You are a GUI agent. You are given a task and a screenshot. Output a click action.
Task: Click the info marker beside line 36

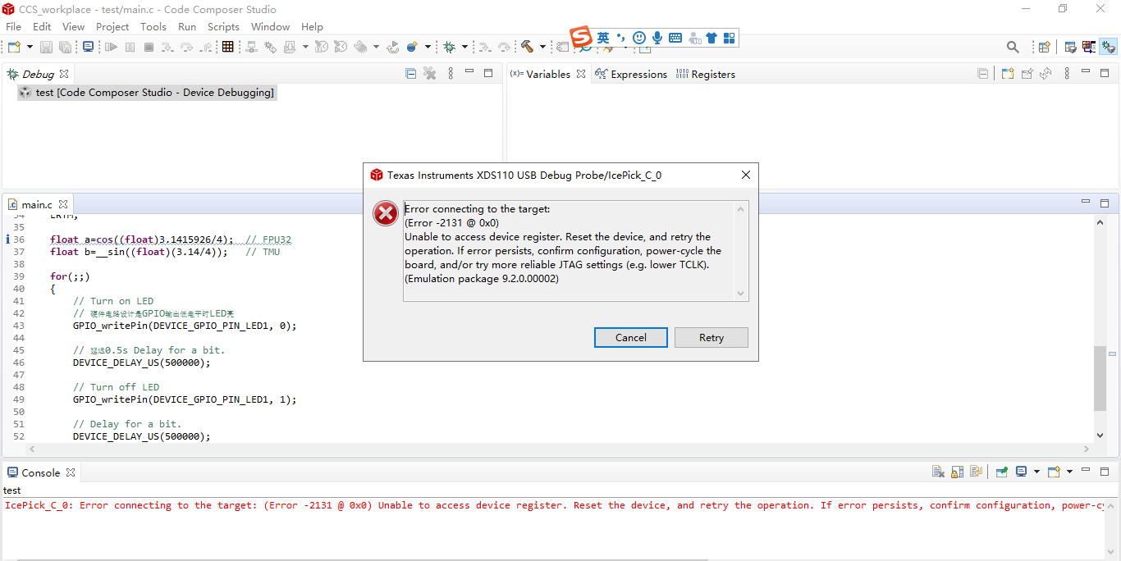click(x=7, y=239)
